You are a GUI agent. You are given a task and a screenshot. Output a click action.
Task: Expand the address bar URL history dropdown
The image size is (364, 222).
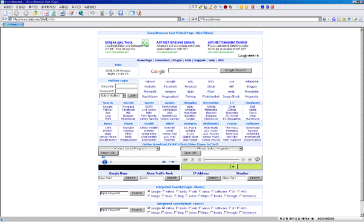click(x=179, y=19)
